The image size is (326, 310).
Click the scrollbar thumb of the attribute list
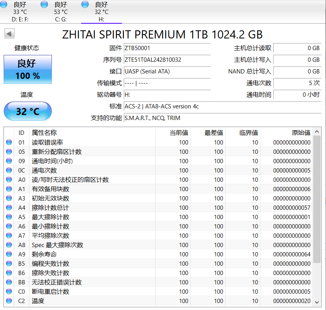[317, 199]
